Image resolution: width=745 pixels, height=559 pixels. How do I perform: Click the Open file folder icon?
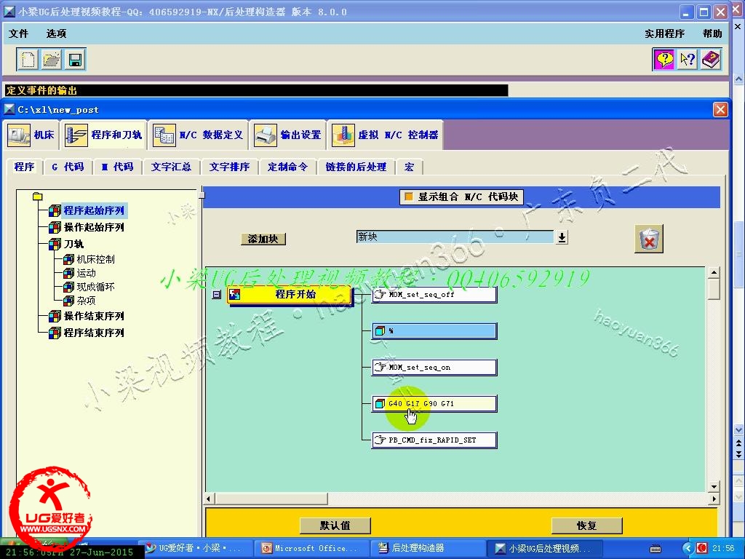tap(52, 60)
